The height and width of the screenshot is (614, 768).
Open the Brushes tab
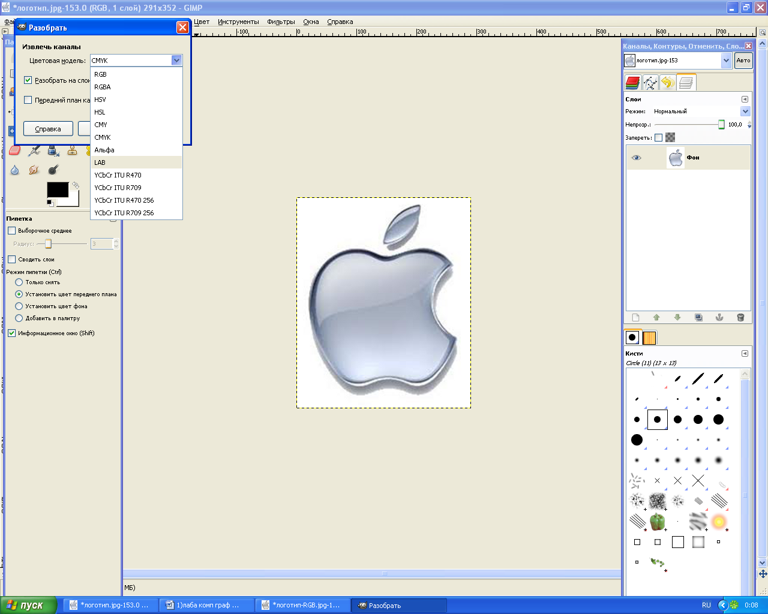[632, 338]
